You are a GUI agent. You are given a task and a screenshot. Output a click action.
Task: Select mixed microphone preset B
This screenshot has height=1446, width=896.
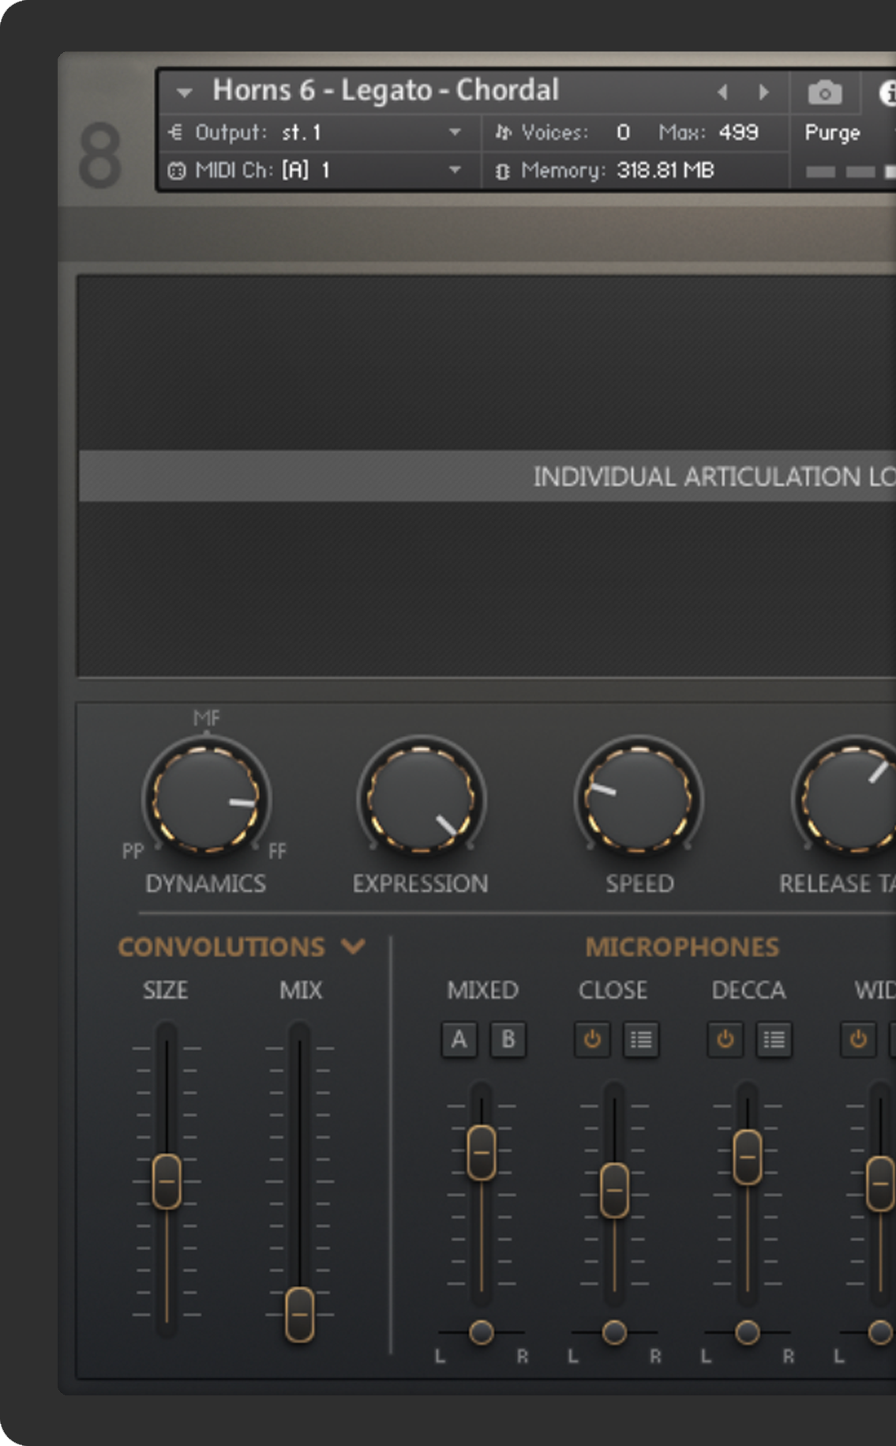[x=508, y=1040]
